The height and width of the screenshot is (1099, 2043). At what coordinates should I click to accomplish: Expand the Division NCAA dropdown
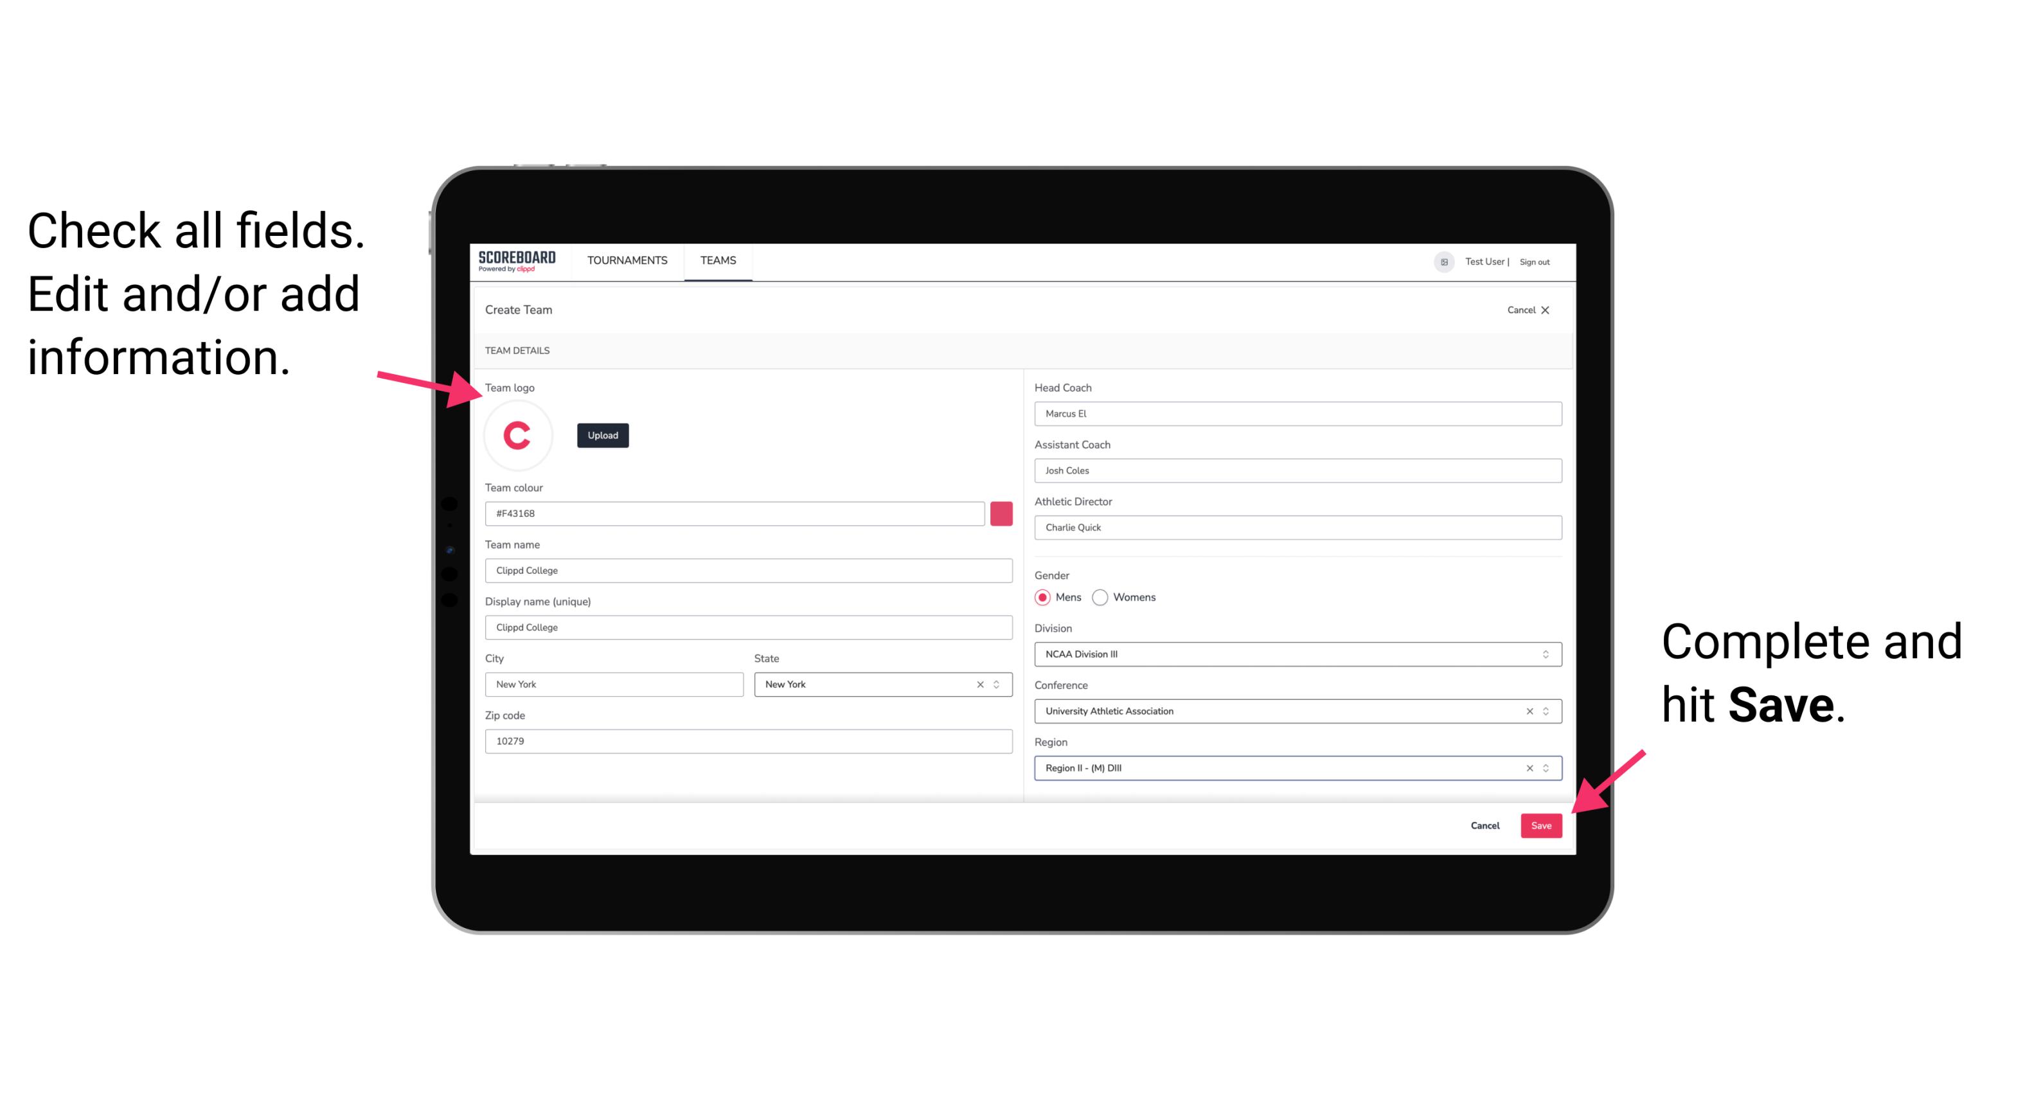pos(1546,655)
